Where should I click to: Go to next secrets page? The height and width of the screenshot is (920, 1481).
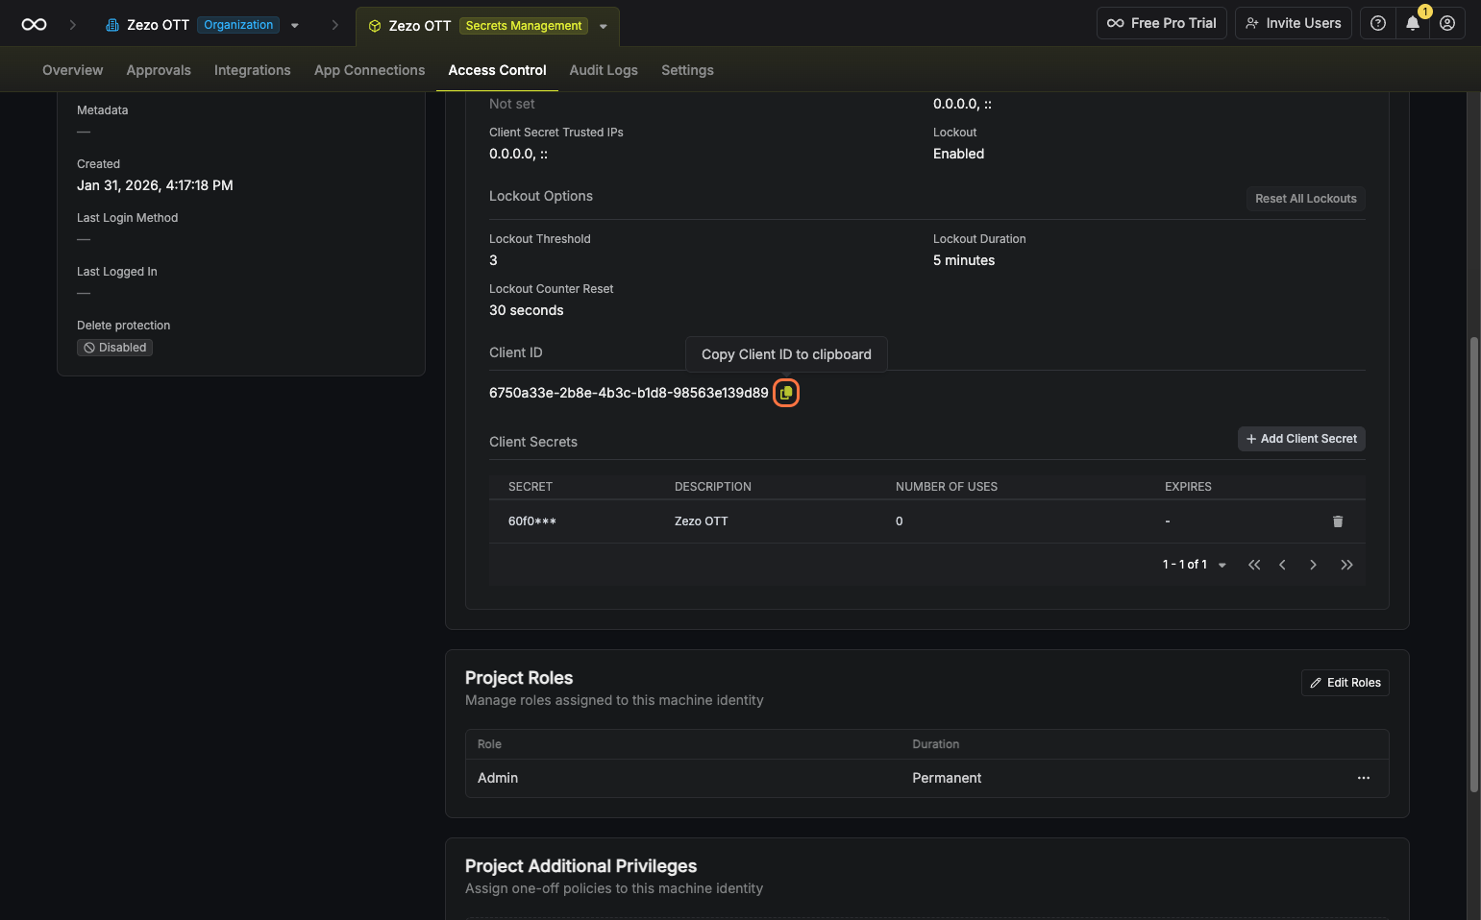click(x=1313, y=565)
